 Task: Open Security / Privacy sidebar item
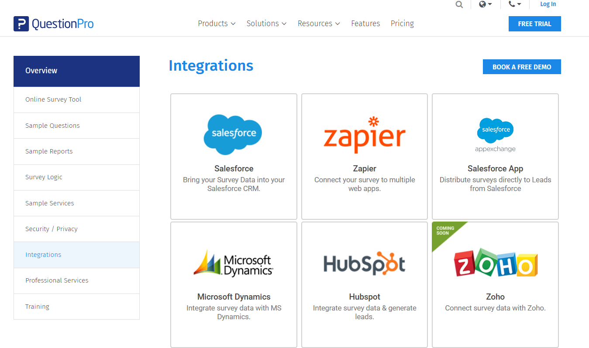(x=76, y=229)
